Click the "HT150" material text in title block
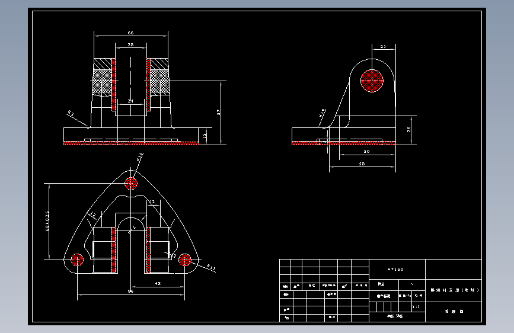Viewport: 514px width, 333px height. tap(395, 270)
